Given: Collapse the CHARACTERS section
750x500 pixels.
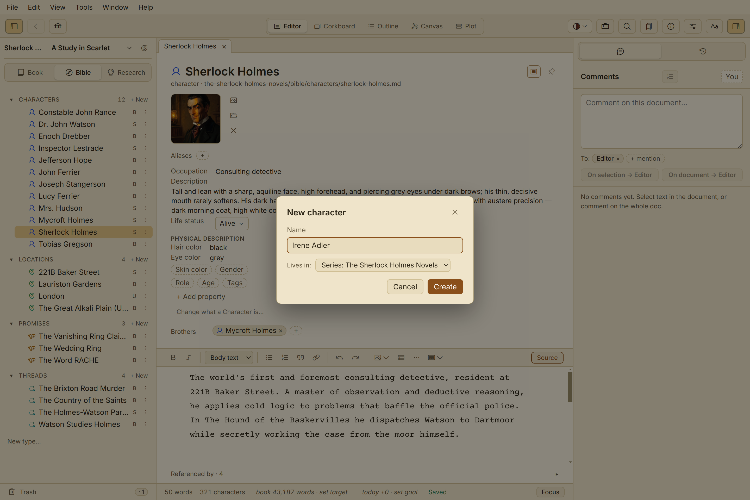Looking at the screenshot, I should 11,100.
